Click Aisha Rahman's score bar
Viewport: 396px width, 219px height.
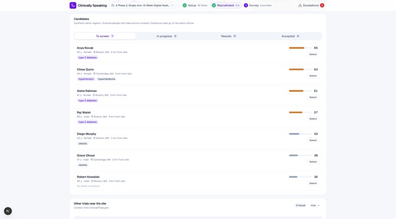300,91
